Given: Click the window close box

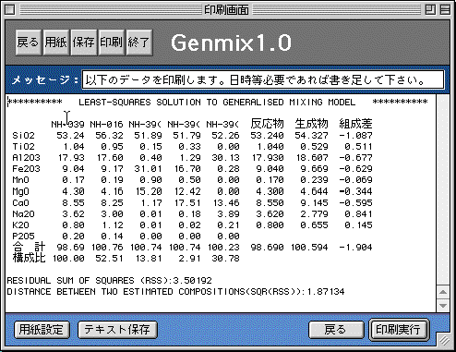Looking at the screenshot, I should [x=9, y=10].
